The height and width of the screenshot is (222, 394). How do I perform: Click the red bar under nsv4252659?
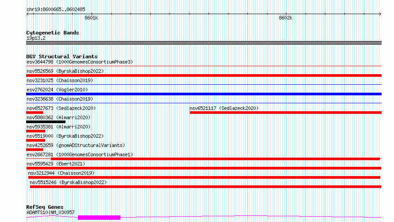(35, 150)
